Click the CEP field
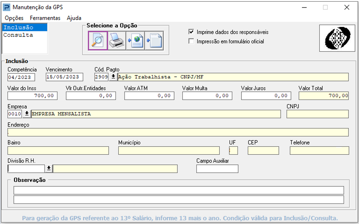Viewport: 359px width, 224px height. (263, 150)
